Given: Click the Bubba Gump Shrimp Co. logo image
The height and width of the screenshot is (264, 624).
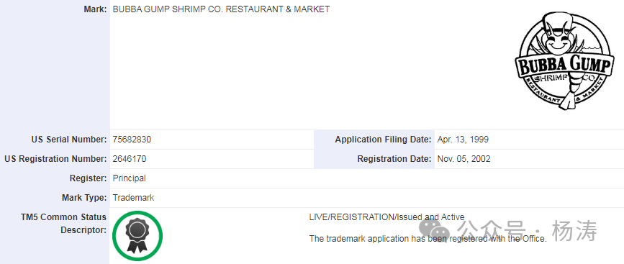Looking at the screenshot, I should click(564, 61).
